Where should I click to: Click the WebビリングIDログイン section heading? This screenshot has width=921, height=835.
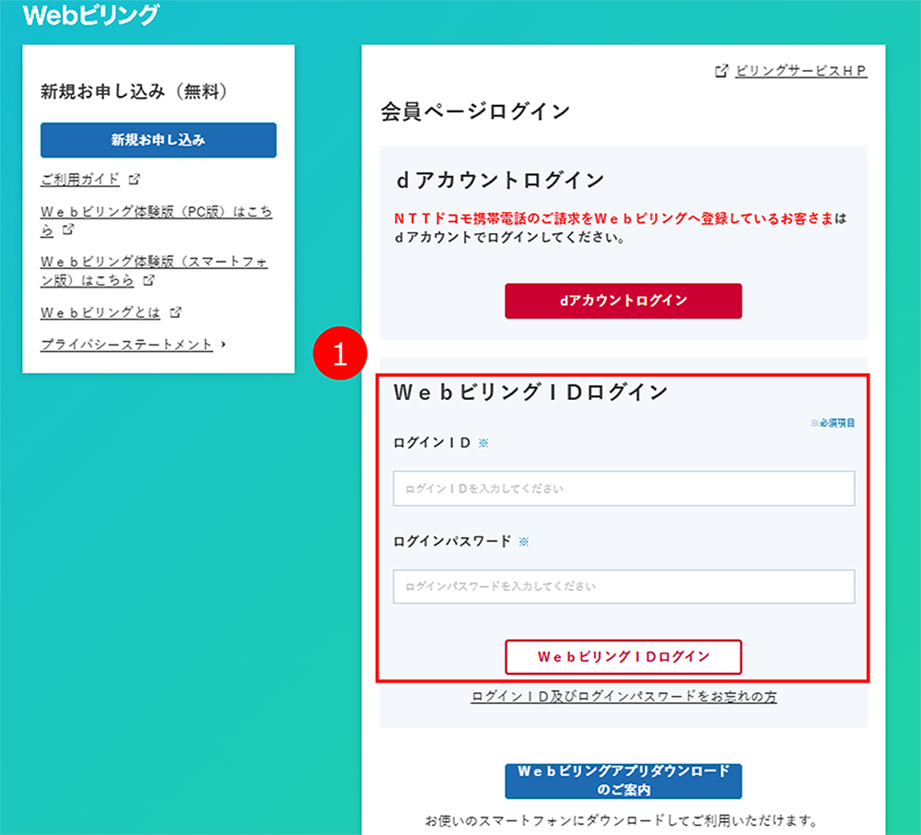[x=531, y=392]
